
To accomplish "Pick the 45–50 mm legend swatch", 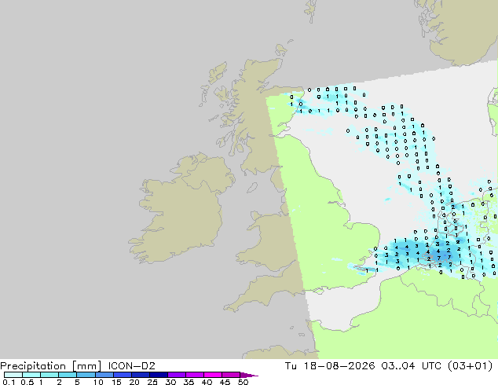I will (231, 375).
